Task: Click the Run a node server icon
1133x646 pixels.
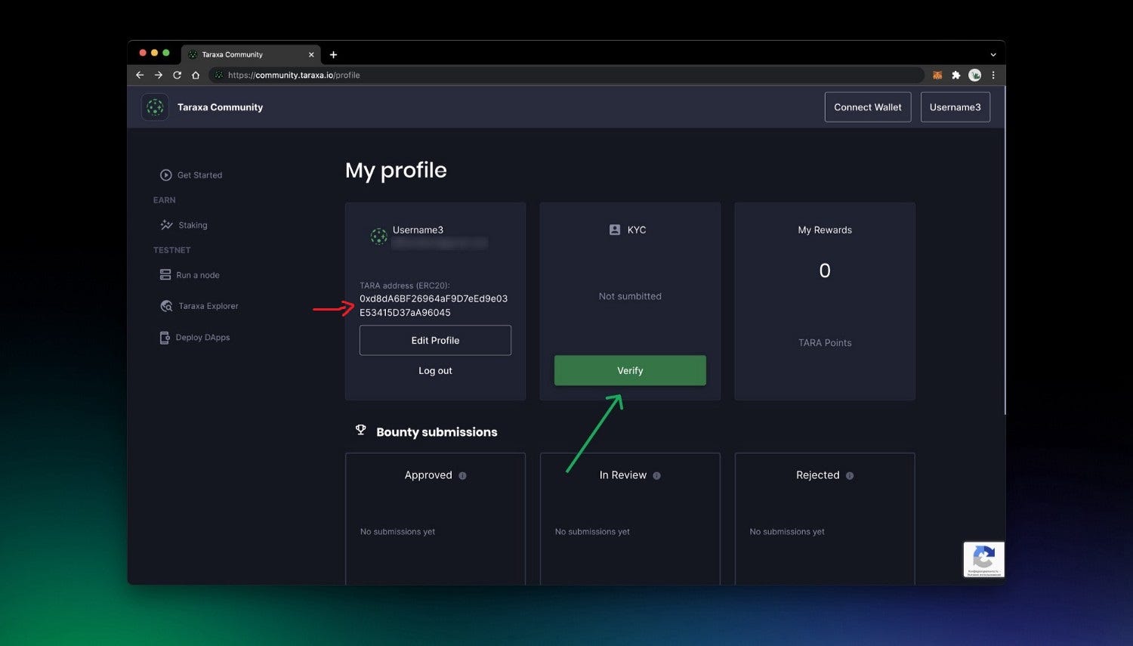Action: [165, 275]
